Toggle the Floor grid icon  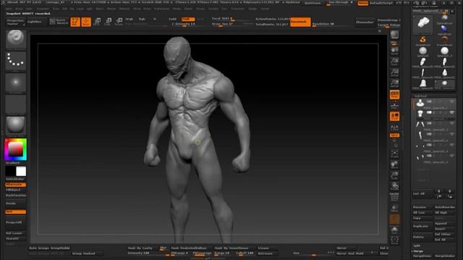coord(394,105)
